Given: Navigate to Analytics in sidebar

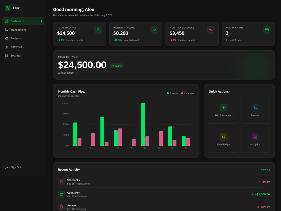Looking at the screenshot, I should pos(23,47).
